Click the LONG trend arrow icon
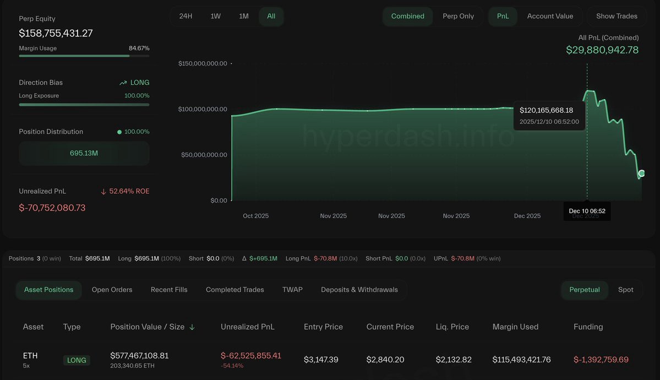This screenshot has height=380, width=660. pos(123,83)
